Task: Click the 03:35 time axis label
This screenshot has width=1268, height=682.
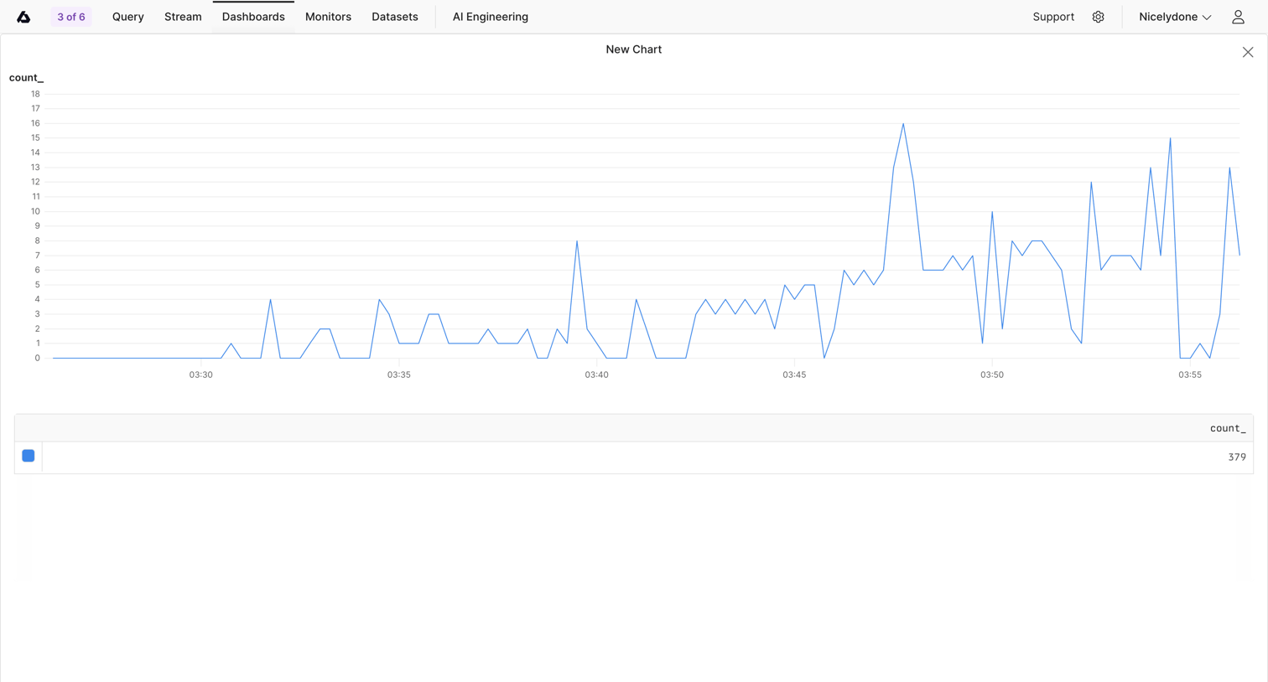Action: 399,375
